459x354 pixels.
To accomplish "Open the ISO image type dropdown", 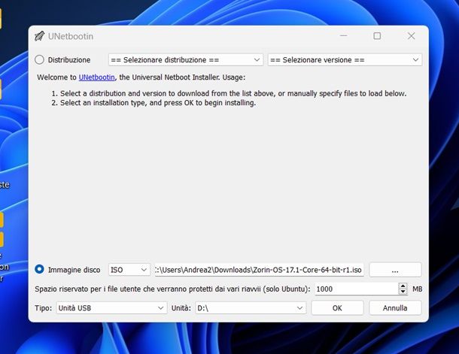I will pos(129,270).
